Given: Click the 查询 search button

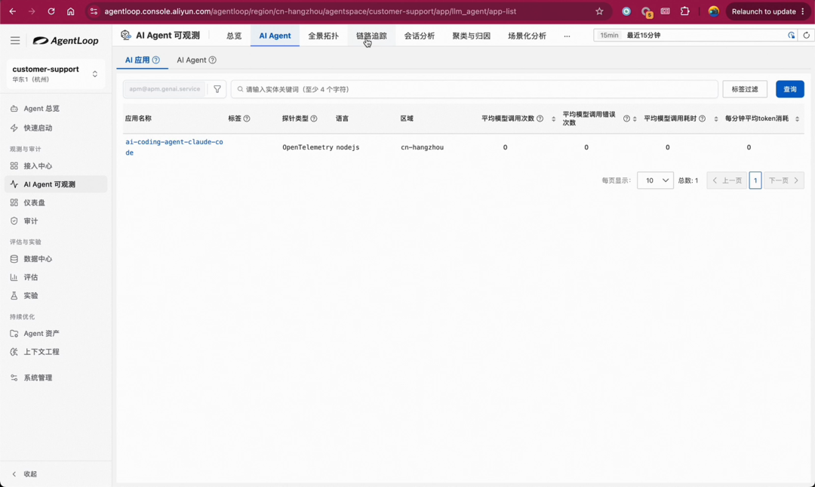Looking at the screenshot, I should [789, 89].
